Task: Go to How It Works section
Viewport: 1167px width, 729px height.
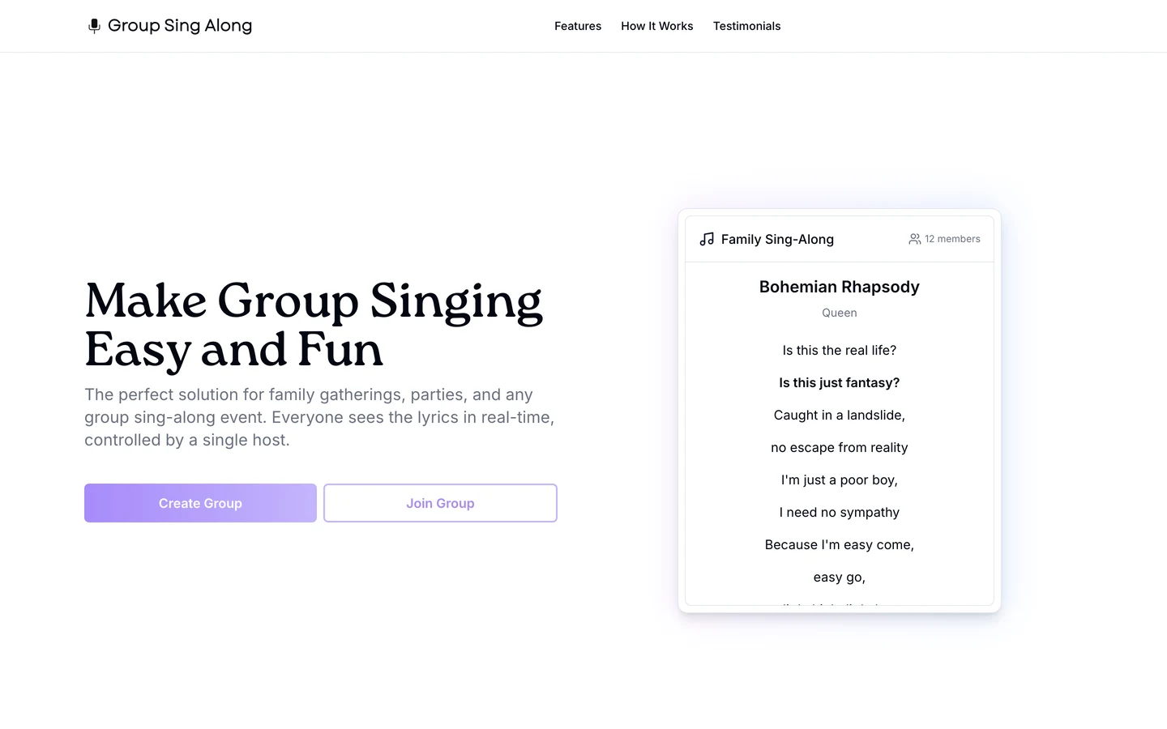Action: coord(657,26)
